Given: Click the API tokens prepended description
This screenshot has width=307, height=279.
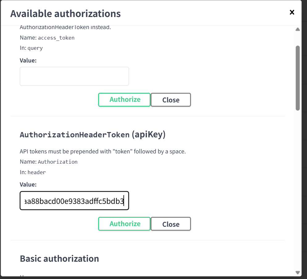Looking at the screenshot, I should point(102,152).
